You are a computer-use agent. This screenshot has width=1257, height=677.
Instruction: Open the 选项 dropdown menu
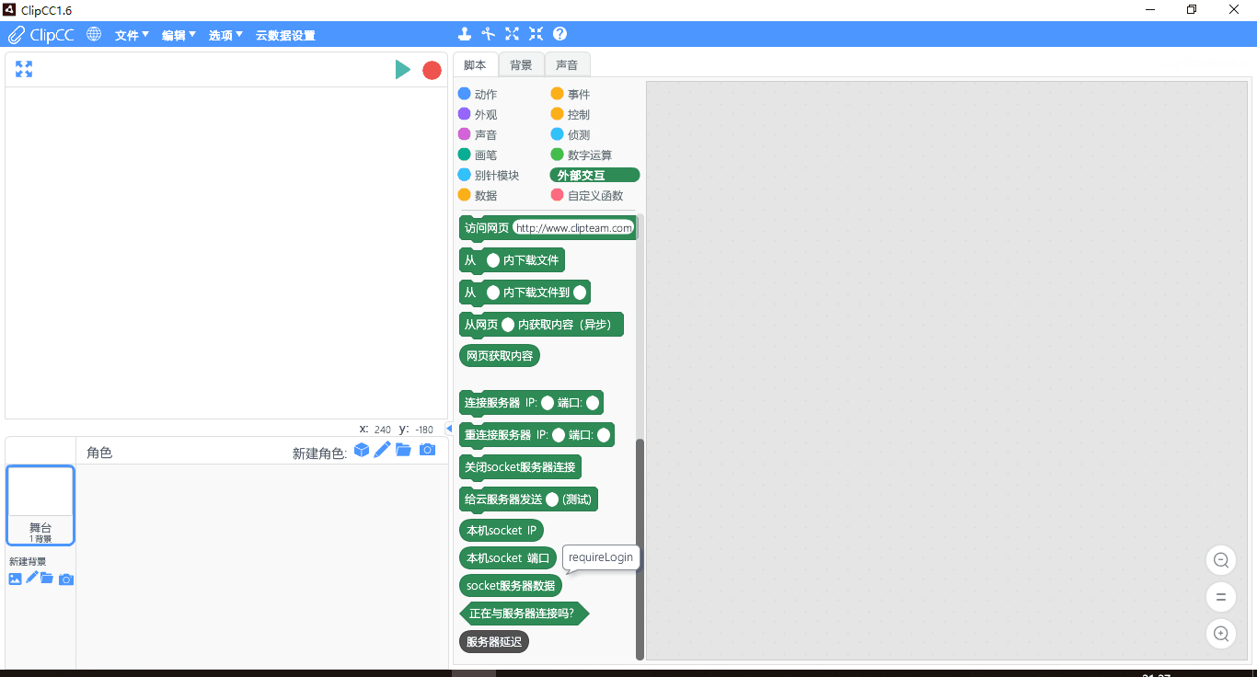[225, 35]
